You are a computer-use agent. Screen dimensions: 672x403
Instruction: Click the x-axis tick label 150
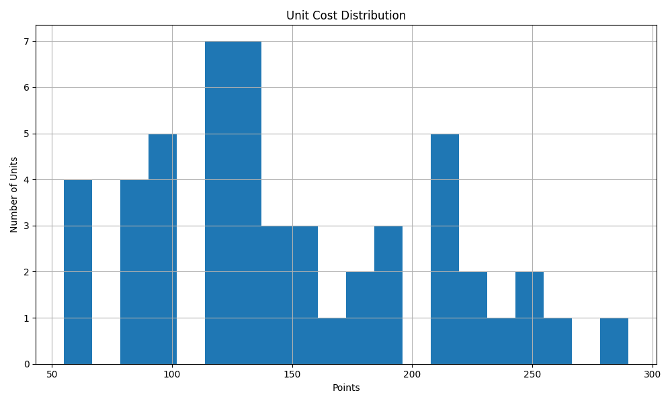[292, 375]
